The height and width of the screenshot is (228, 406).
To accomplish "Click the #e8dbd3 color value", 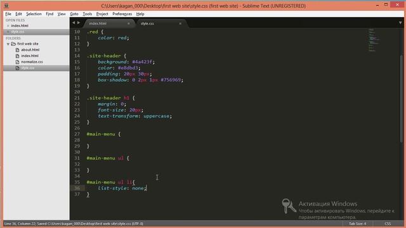I will (129, 68).
